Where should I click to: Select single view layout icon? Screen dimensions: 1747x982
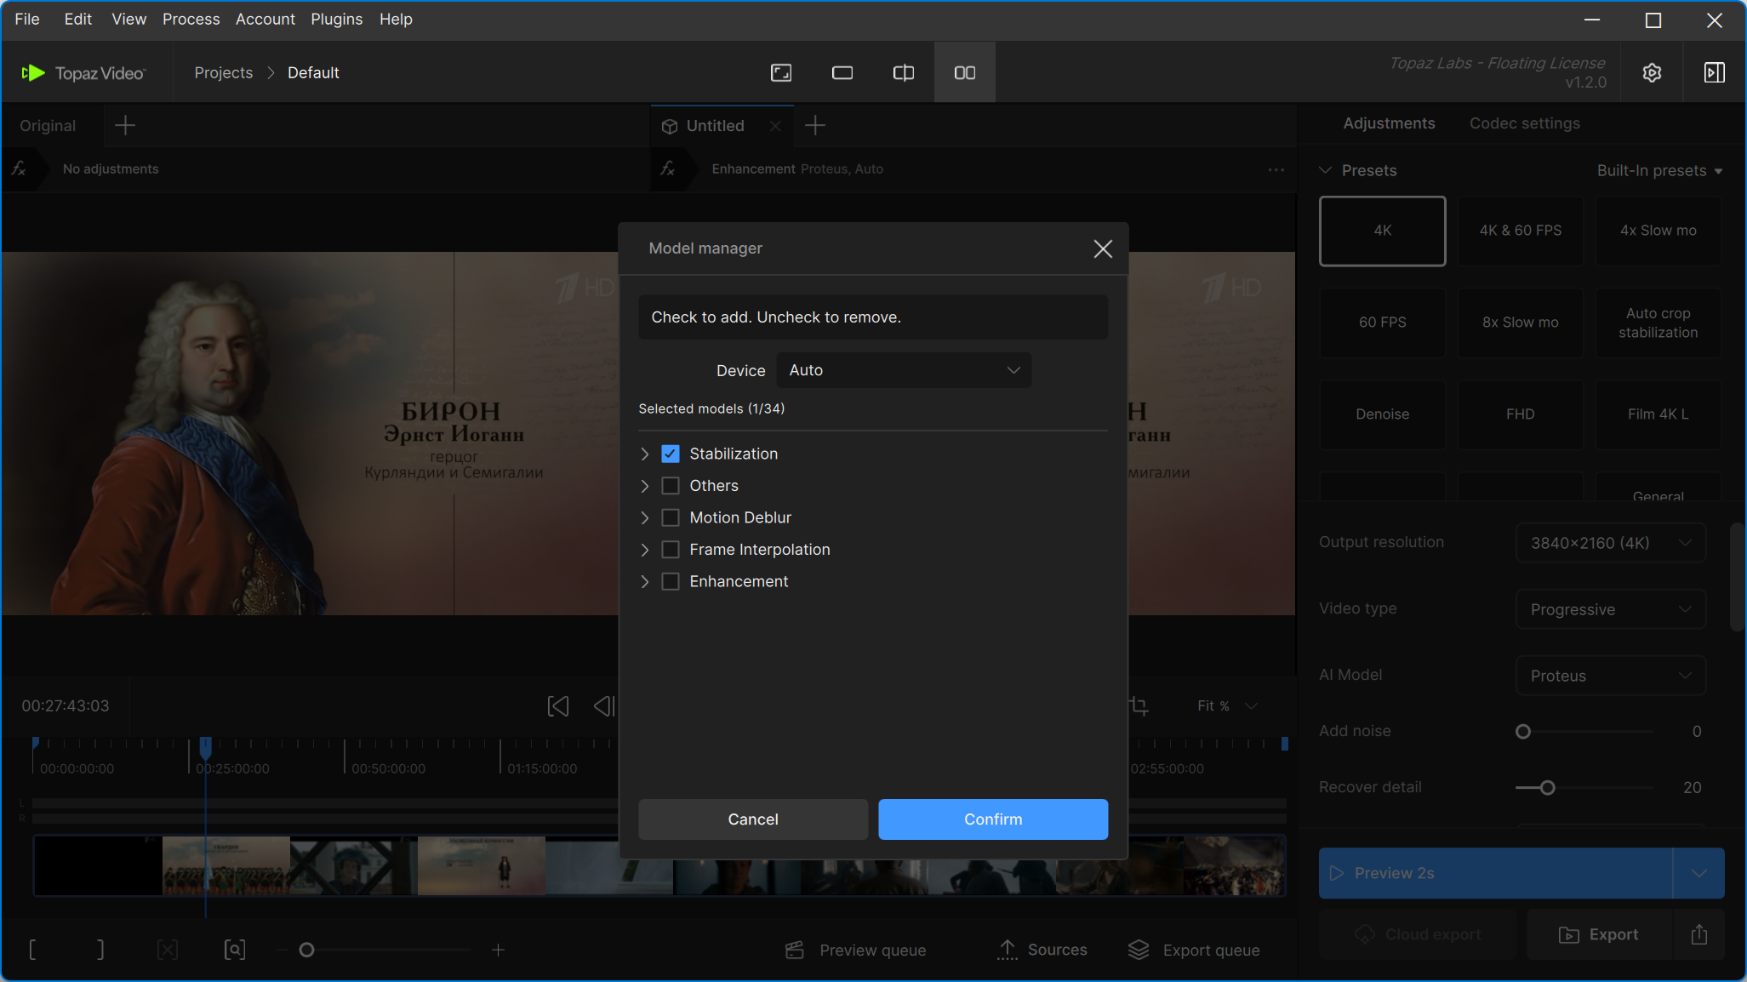[x=842, y=73]
